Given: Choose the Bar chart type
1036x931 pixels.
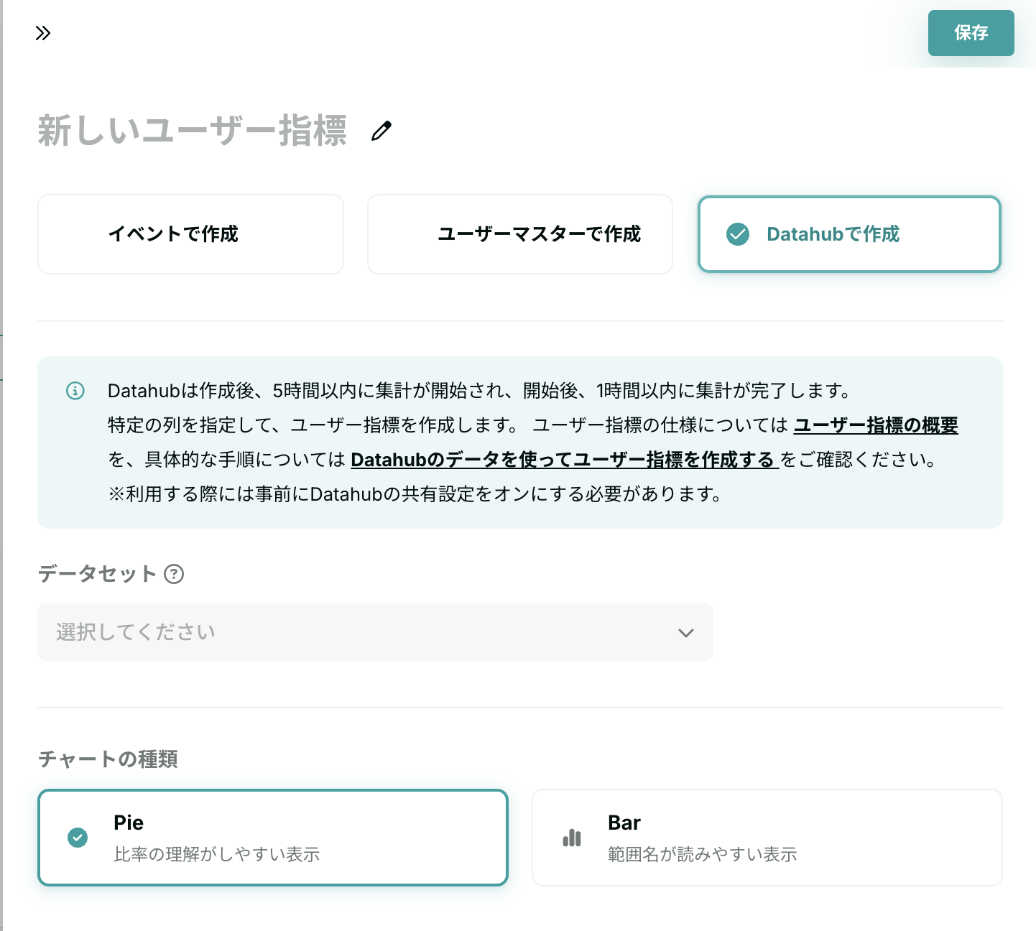Looking at the screenshot, I should 767,838.
